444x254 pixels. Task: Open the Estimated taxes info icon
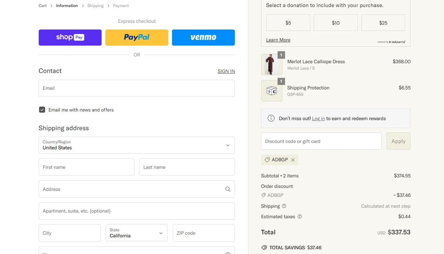coord(300,217)
